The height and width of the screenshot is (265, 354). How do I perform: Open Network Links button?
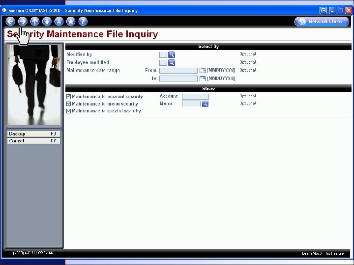click(x=322, y=22)
